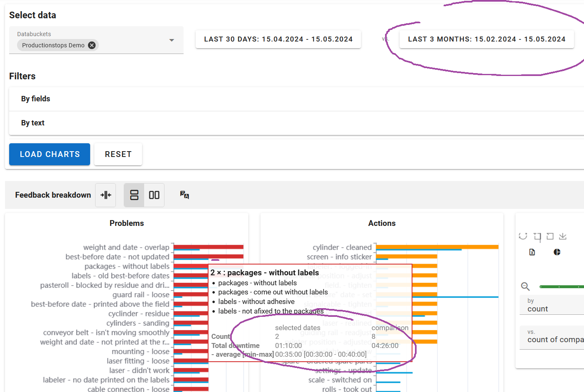Screen dimensions: 584x392
Task: Open the Last 3 Months comparison range
Action: pyautogui.click(x=487, y=39)
